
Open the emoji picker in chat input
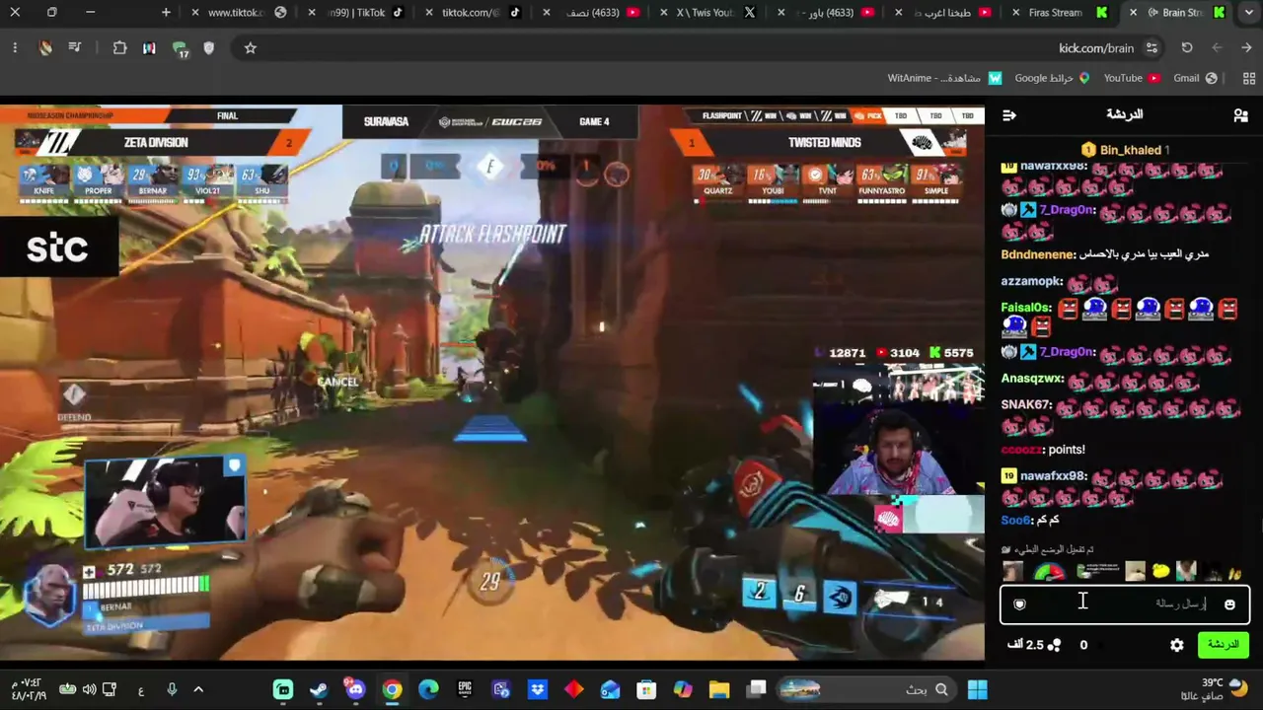click(1229, 604)
